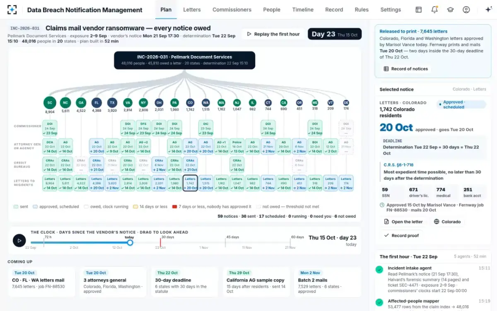
Task: Select the GA state node
Action: tap(81, 103)
